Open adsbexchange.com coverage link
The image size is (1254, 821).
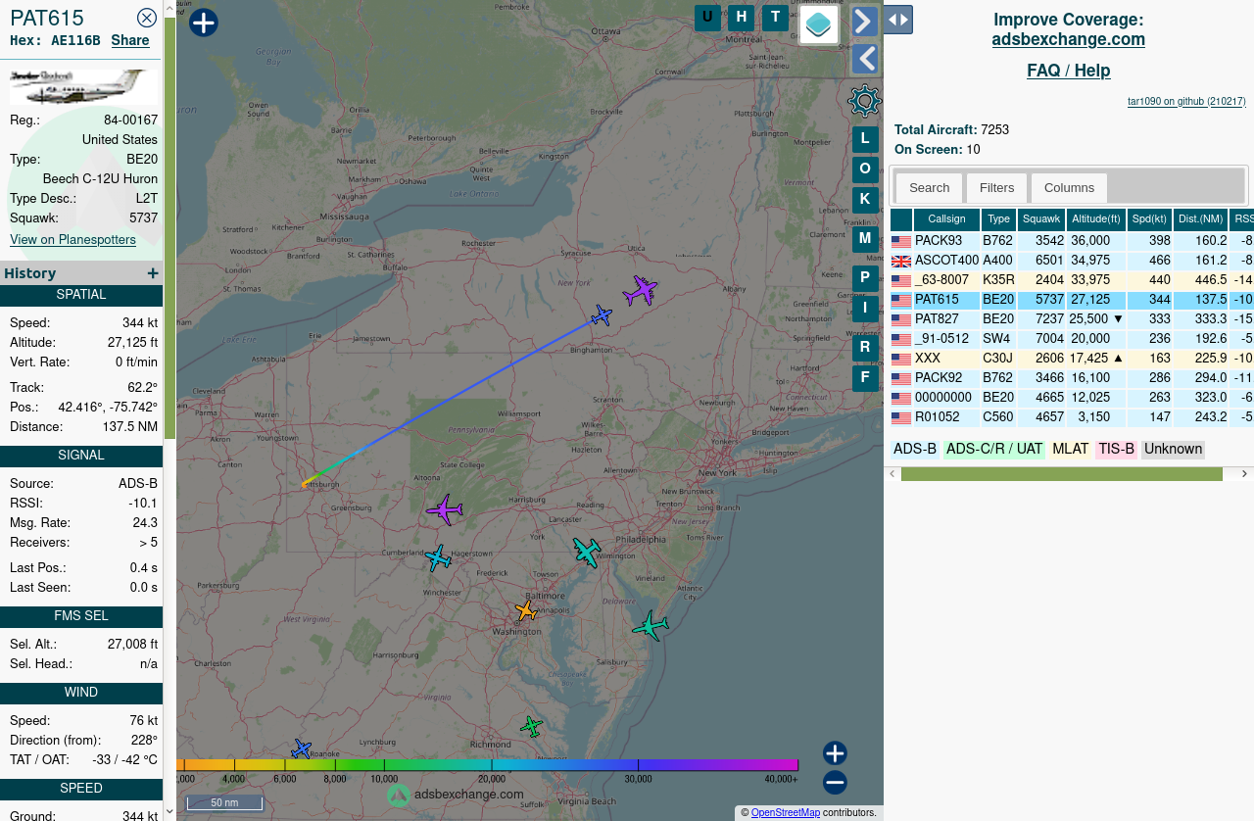click(1069, 40)
